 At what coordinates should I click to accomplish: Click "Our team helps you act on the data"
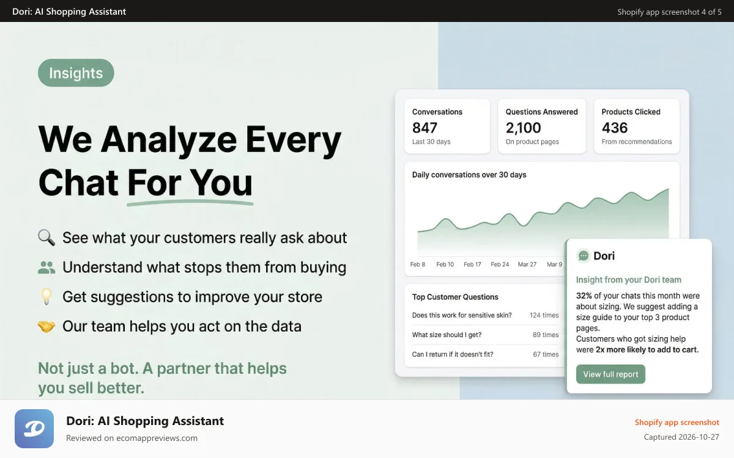tap(182, 326)
